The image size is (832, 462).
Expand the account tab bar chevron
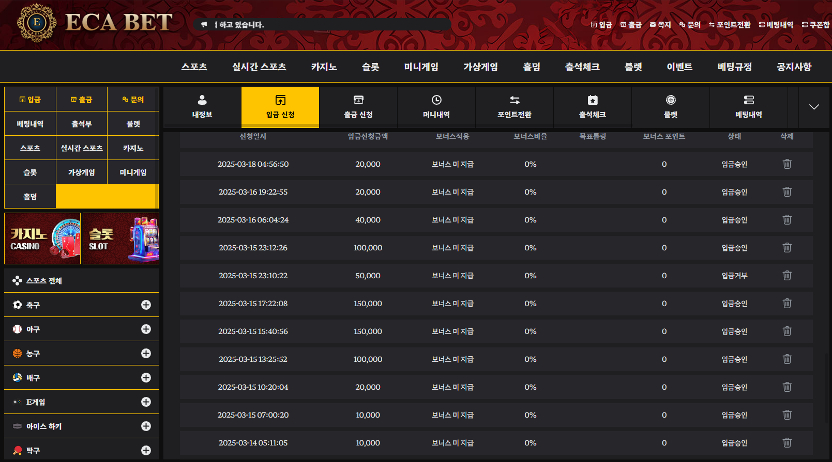[814, 107]
